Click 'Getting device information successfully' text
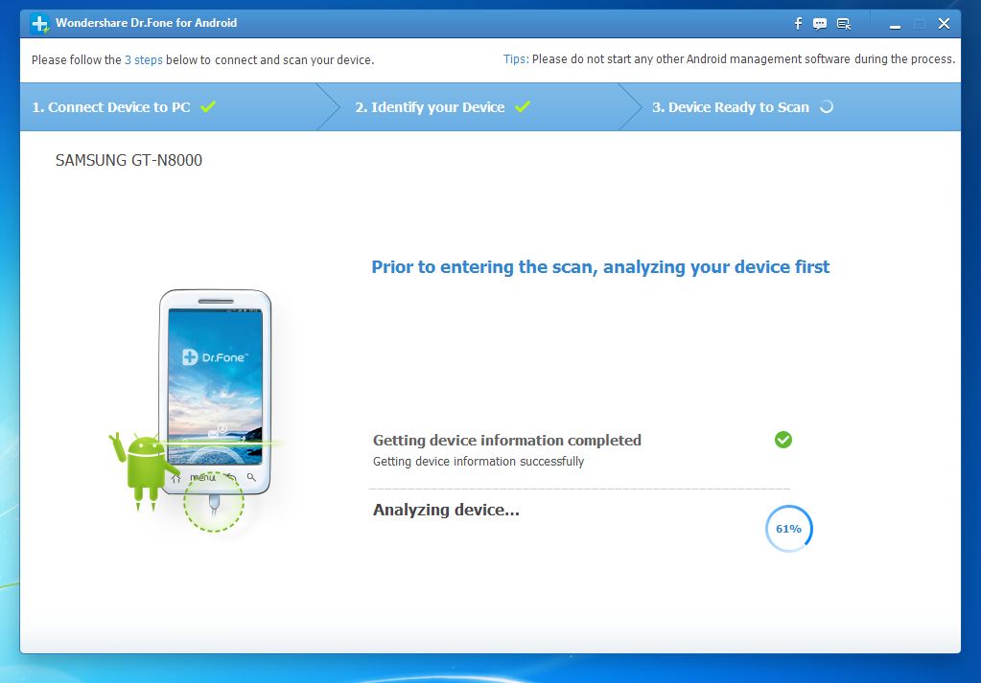This screenshot has width=981, height=683. click(x=478, y=461)
